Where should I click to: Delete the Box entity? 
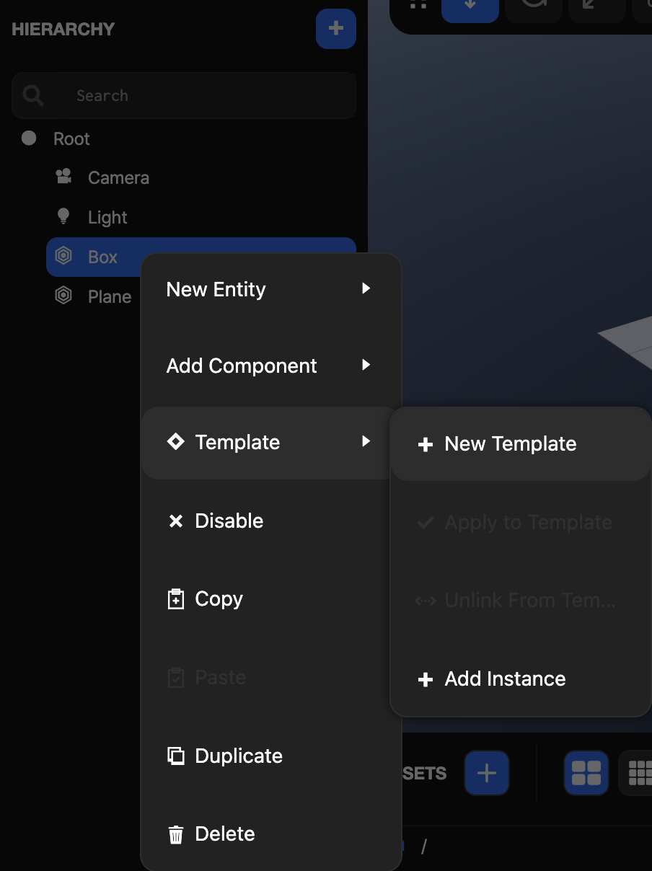click(x=224, y=834)
